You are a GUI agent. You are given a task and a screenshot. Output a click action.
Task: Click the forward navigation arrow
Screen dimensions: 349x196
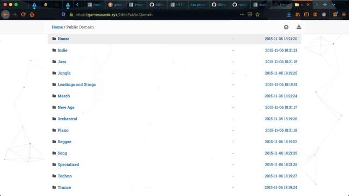click(x=15, y=15)
